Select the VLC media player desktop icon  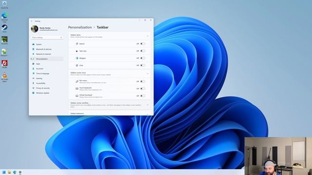4,75
